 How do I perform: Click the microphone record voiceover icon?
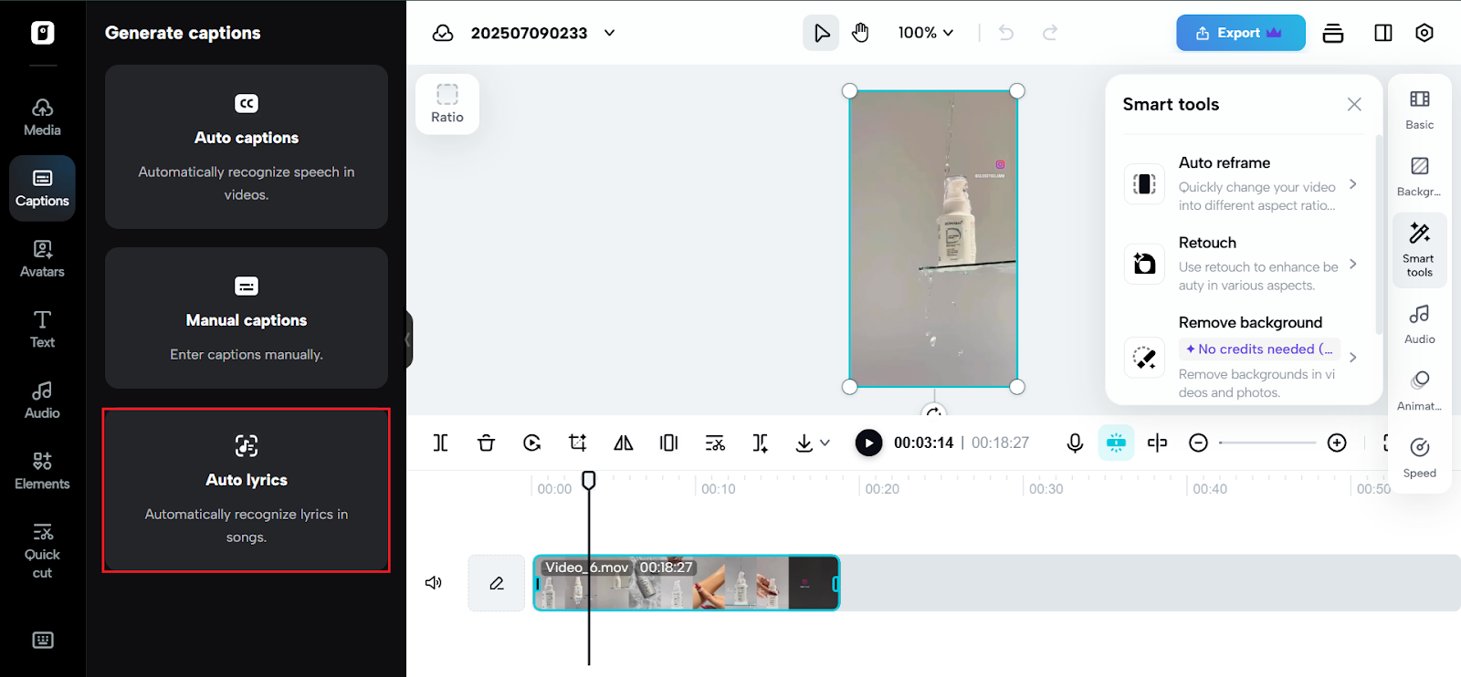[x=1075, y=443]
